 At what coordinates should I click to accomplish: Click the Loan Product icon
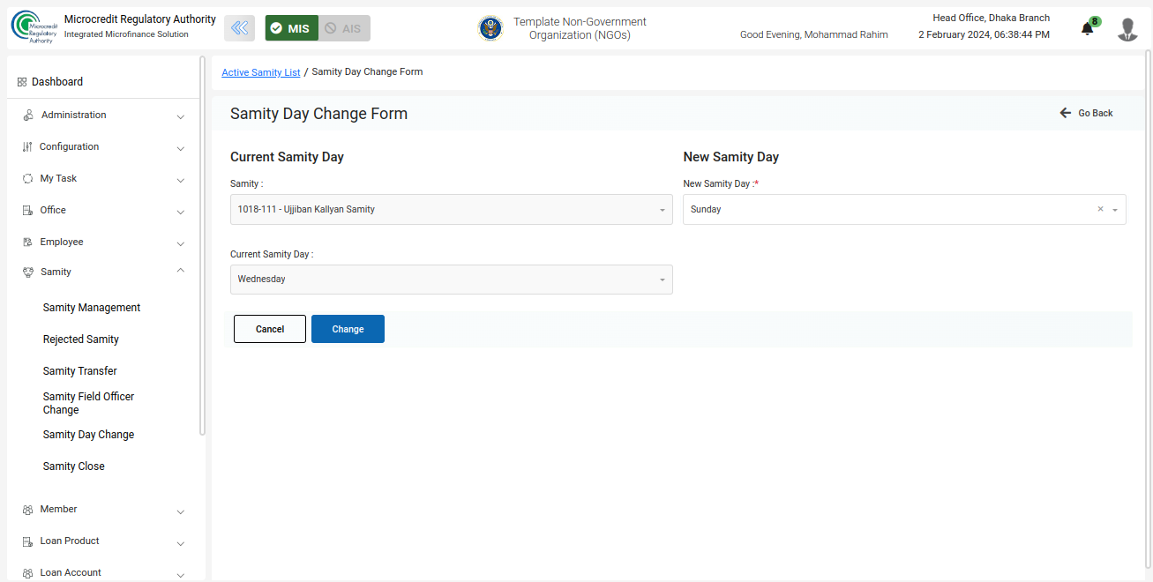[27, 541]
